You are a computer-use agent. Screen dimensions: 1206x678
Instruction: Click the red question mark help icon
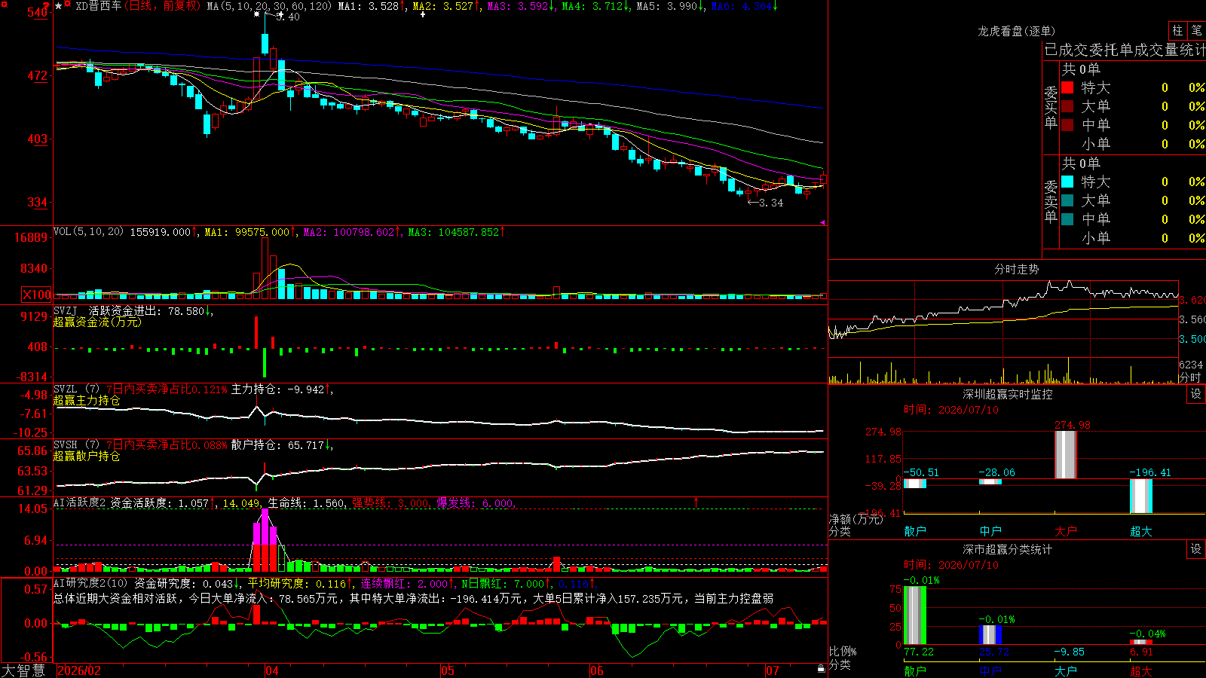[46, 6]
